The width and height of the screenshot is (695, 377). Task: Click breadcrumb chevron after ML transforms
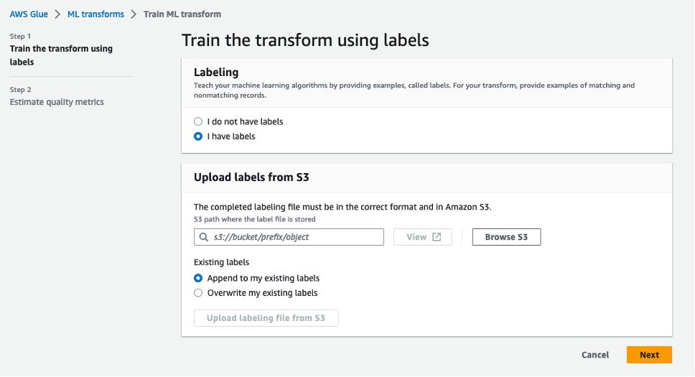134,14
